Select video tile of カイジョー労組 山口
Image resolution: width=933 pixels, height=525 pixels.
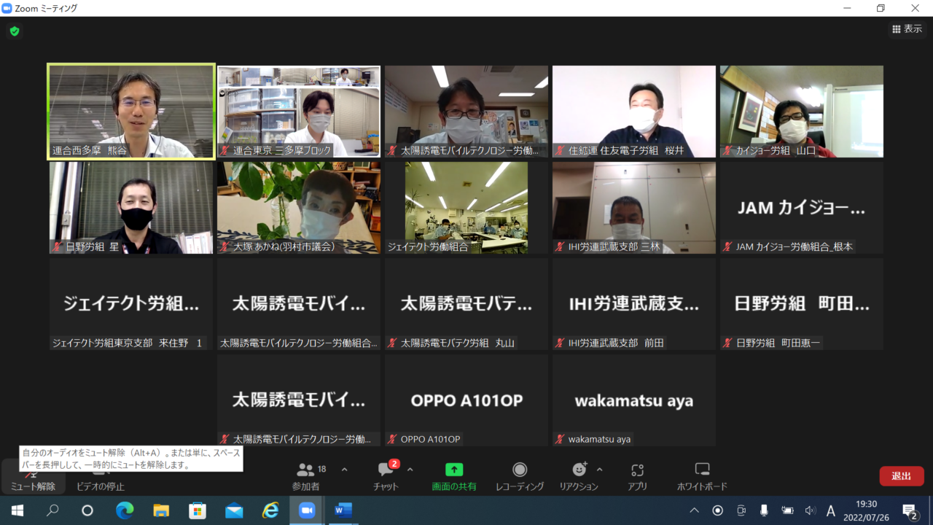click(x=802, y=112)
